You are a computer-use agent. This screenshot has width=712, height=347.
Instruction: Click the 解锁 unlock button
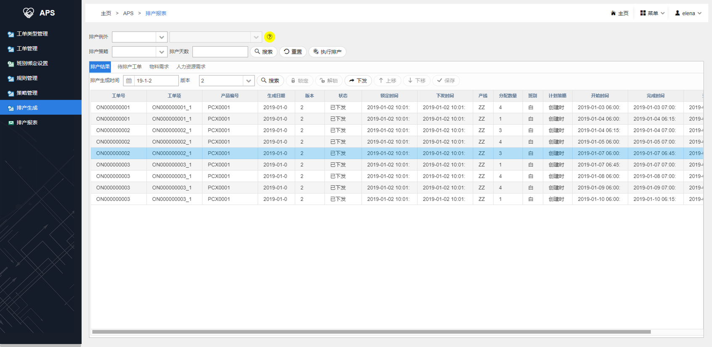pyautogui.click(x=329, y=81)
